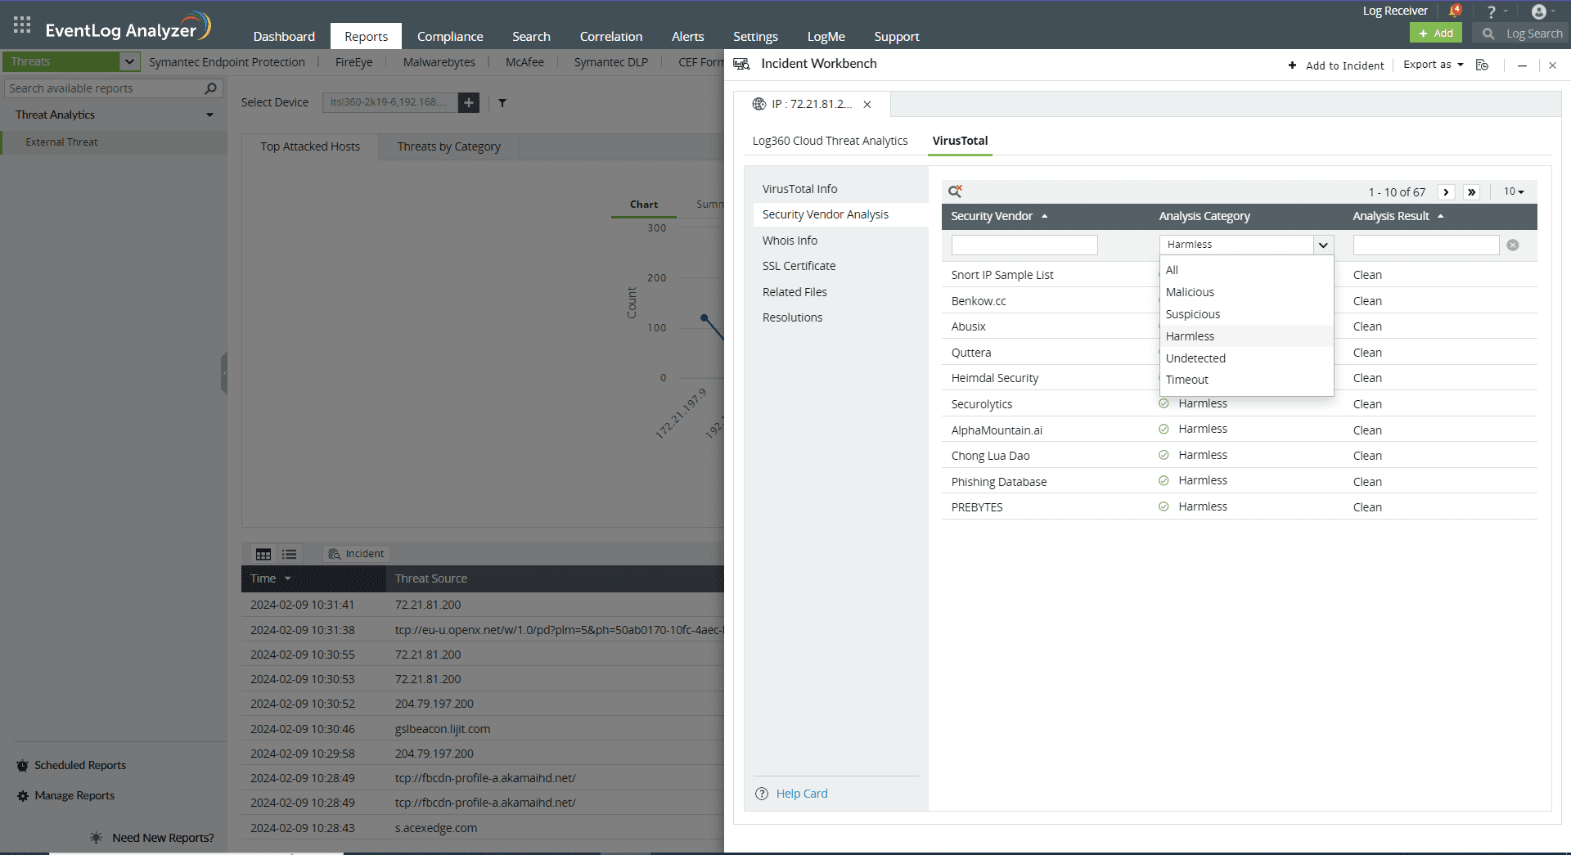Screen dimensions: 1571x855
Task: Open the workbench history icon
Action: (x=1482, y=65)
